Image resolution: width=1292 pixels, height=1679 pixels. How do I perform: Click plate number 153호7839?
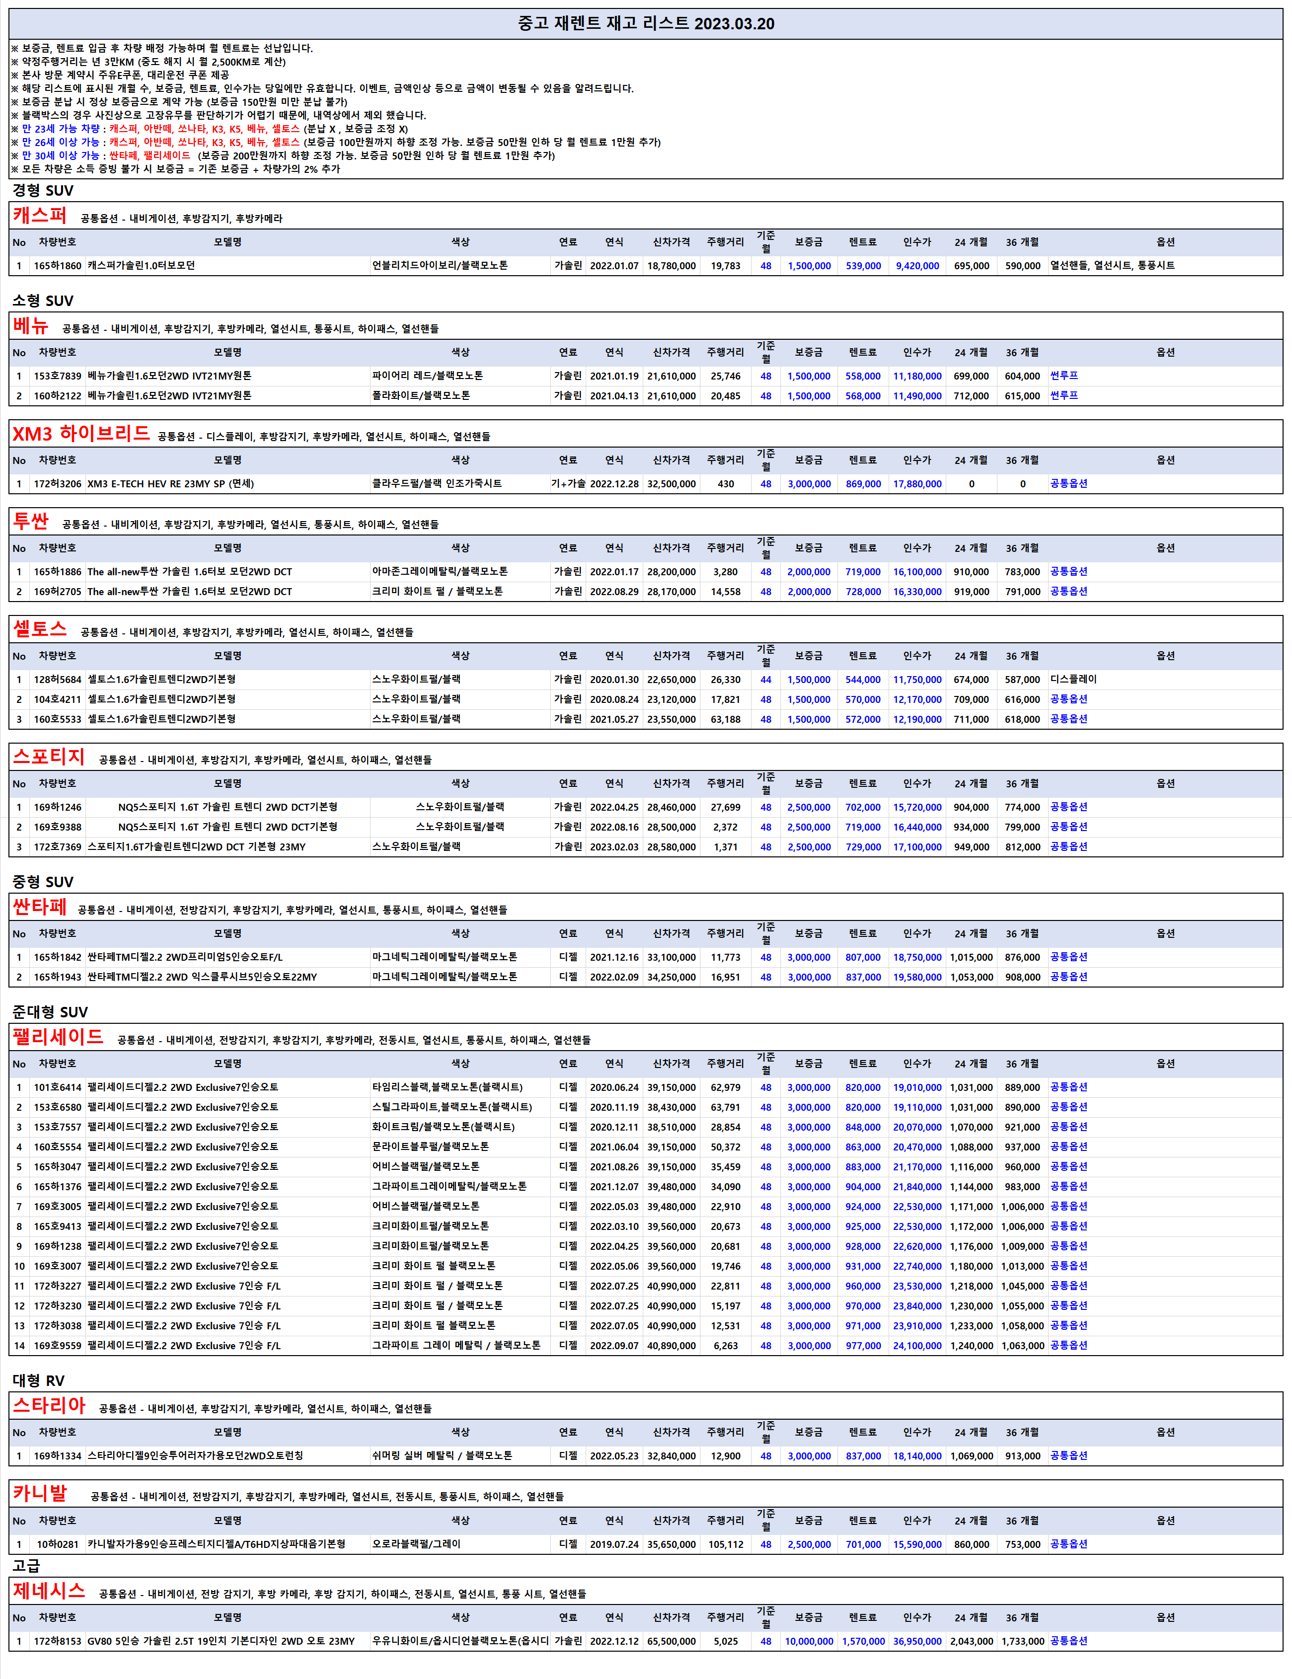click(58, 377)
